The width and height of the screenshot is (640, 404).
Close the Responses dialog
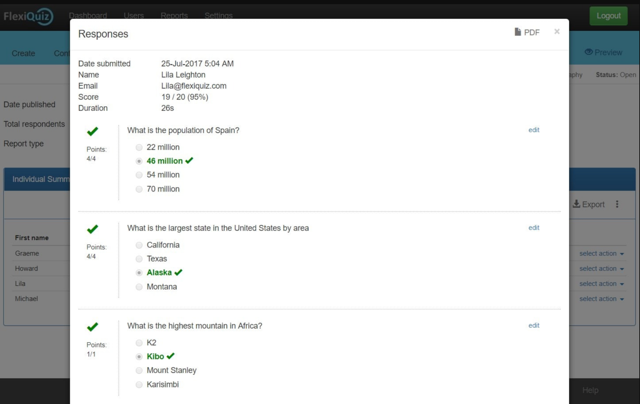(557, 32)
